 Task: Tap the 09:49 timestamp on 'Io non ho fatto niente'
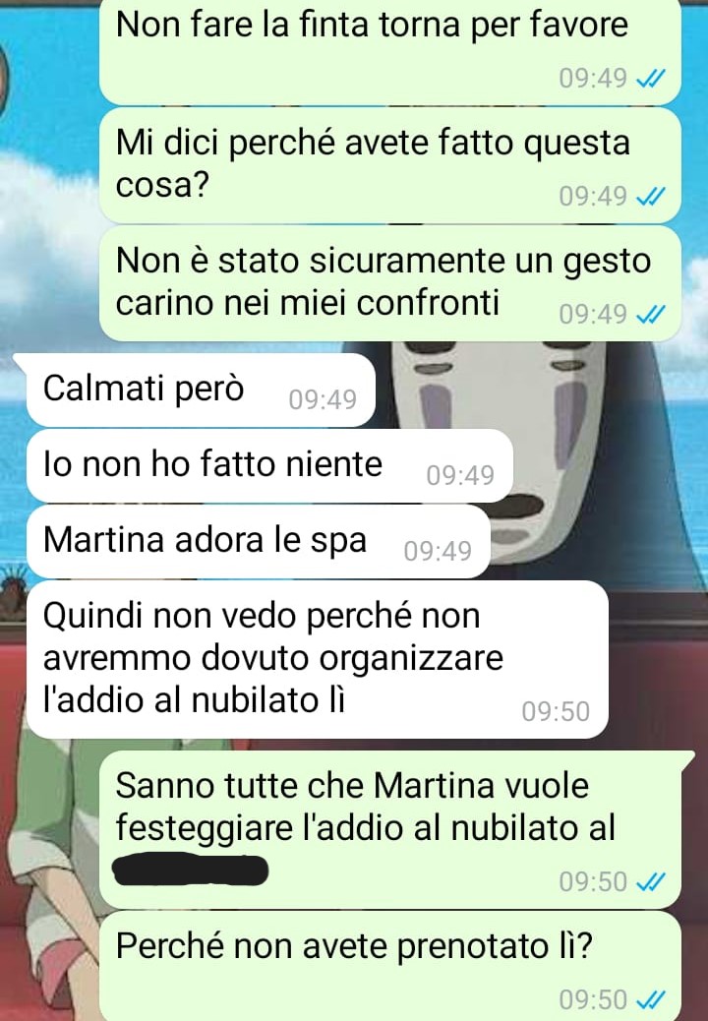coord(460,475)
